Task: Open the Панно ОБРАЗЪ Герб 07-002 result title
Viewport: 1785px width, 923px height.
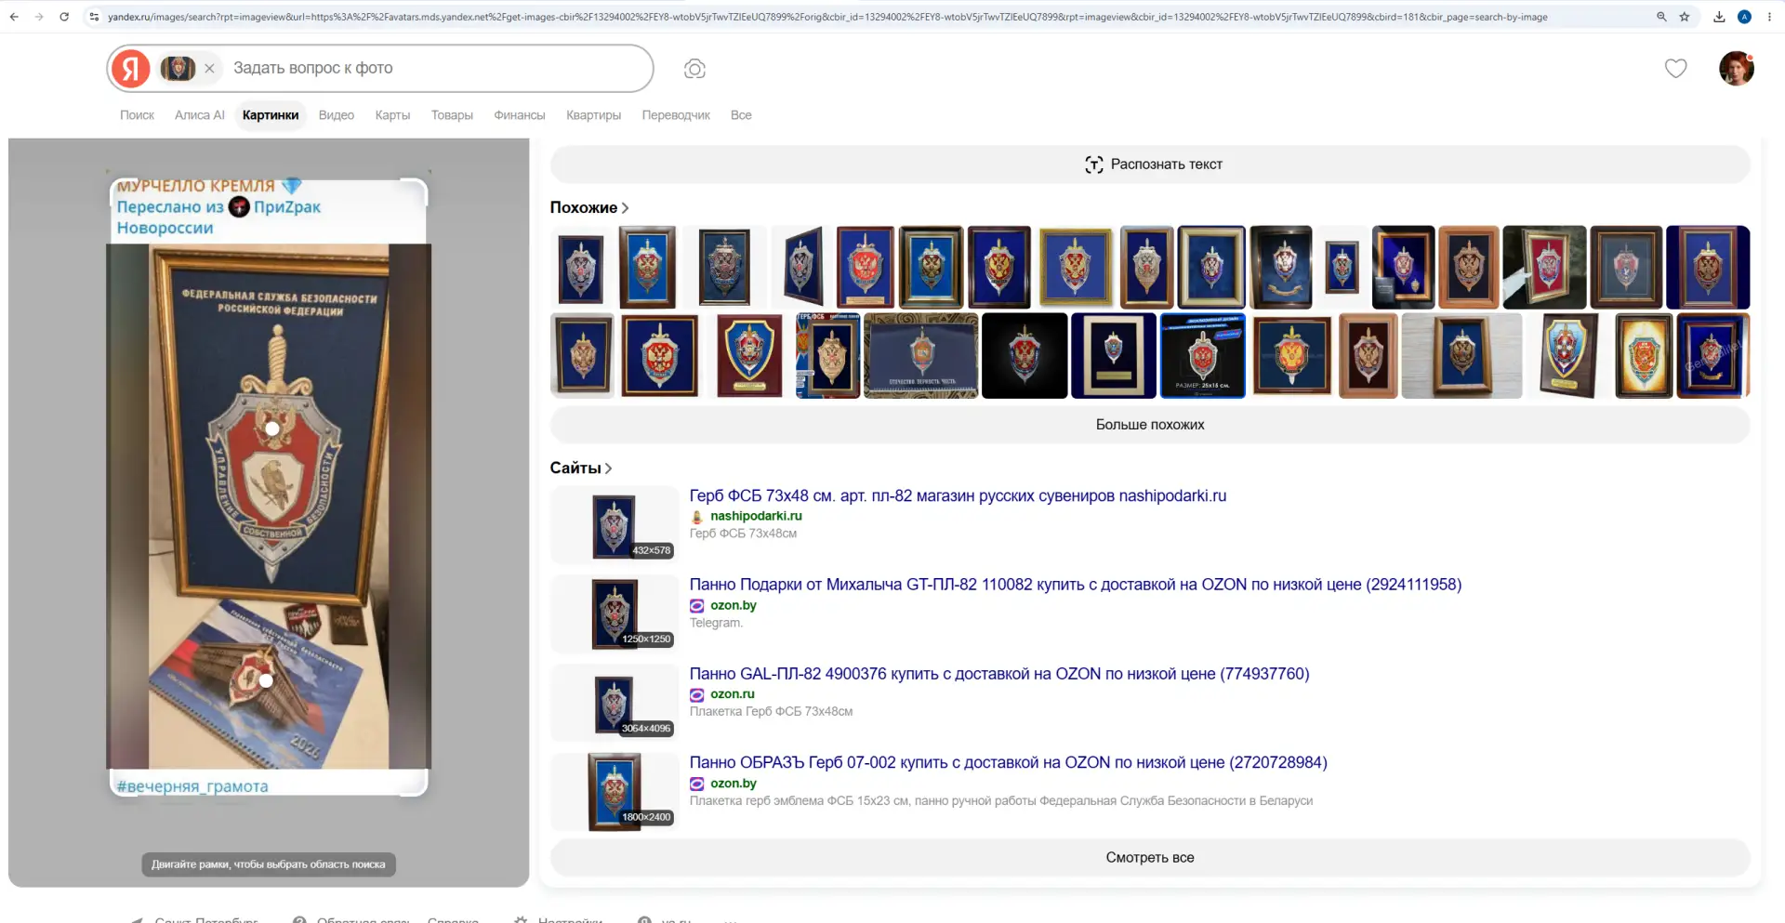Action: (x=1009, y=763)
